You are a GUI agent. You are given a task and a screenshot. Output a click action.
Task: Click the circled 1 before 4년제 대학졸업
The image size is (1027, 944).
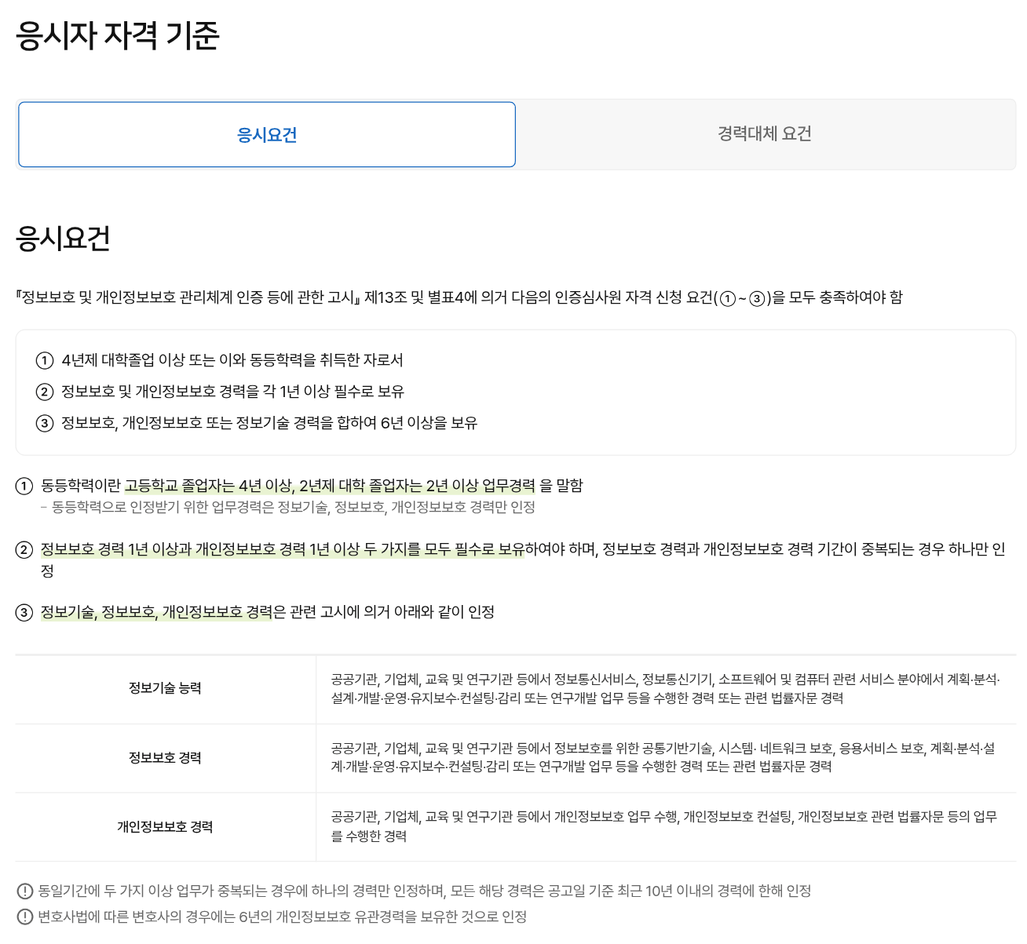[x=45, y=361]
